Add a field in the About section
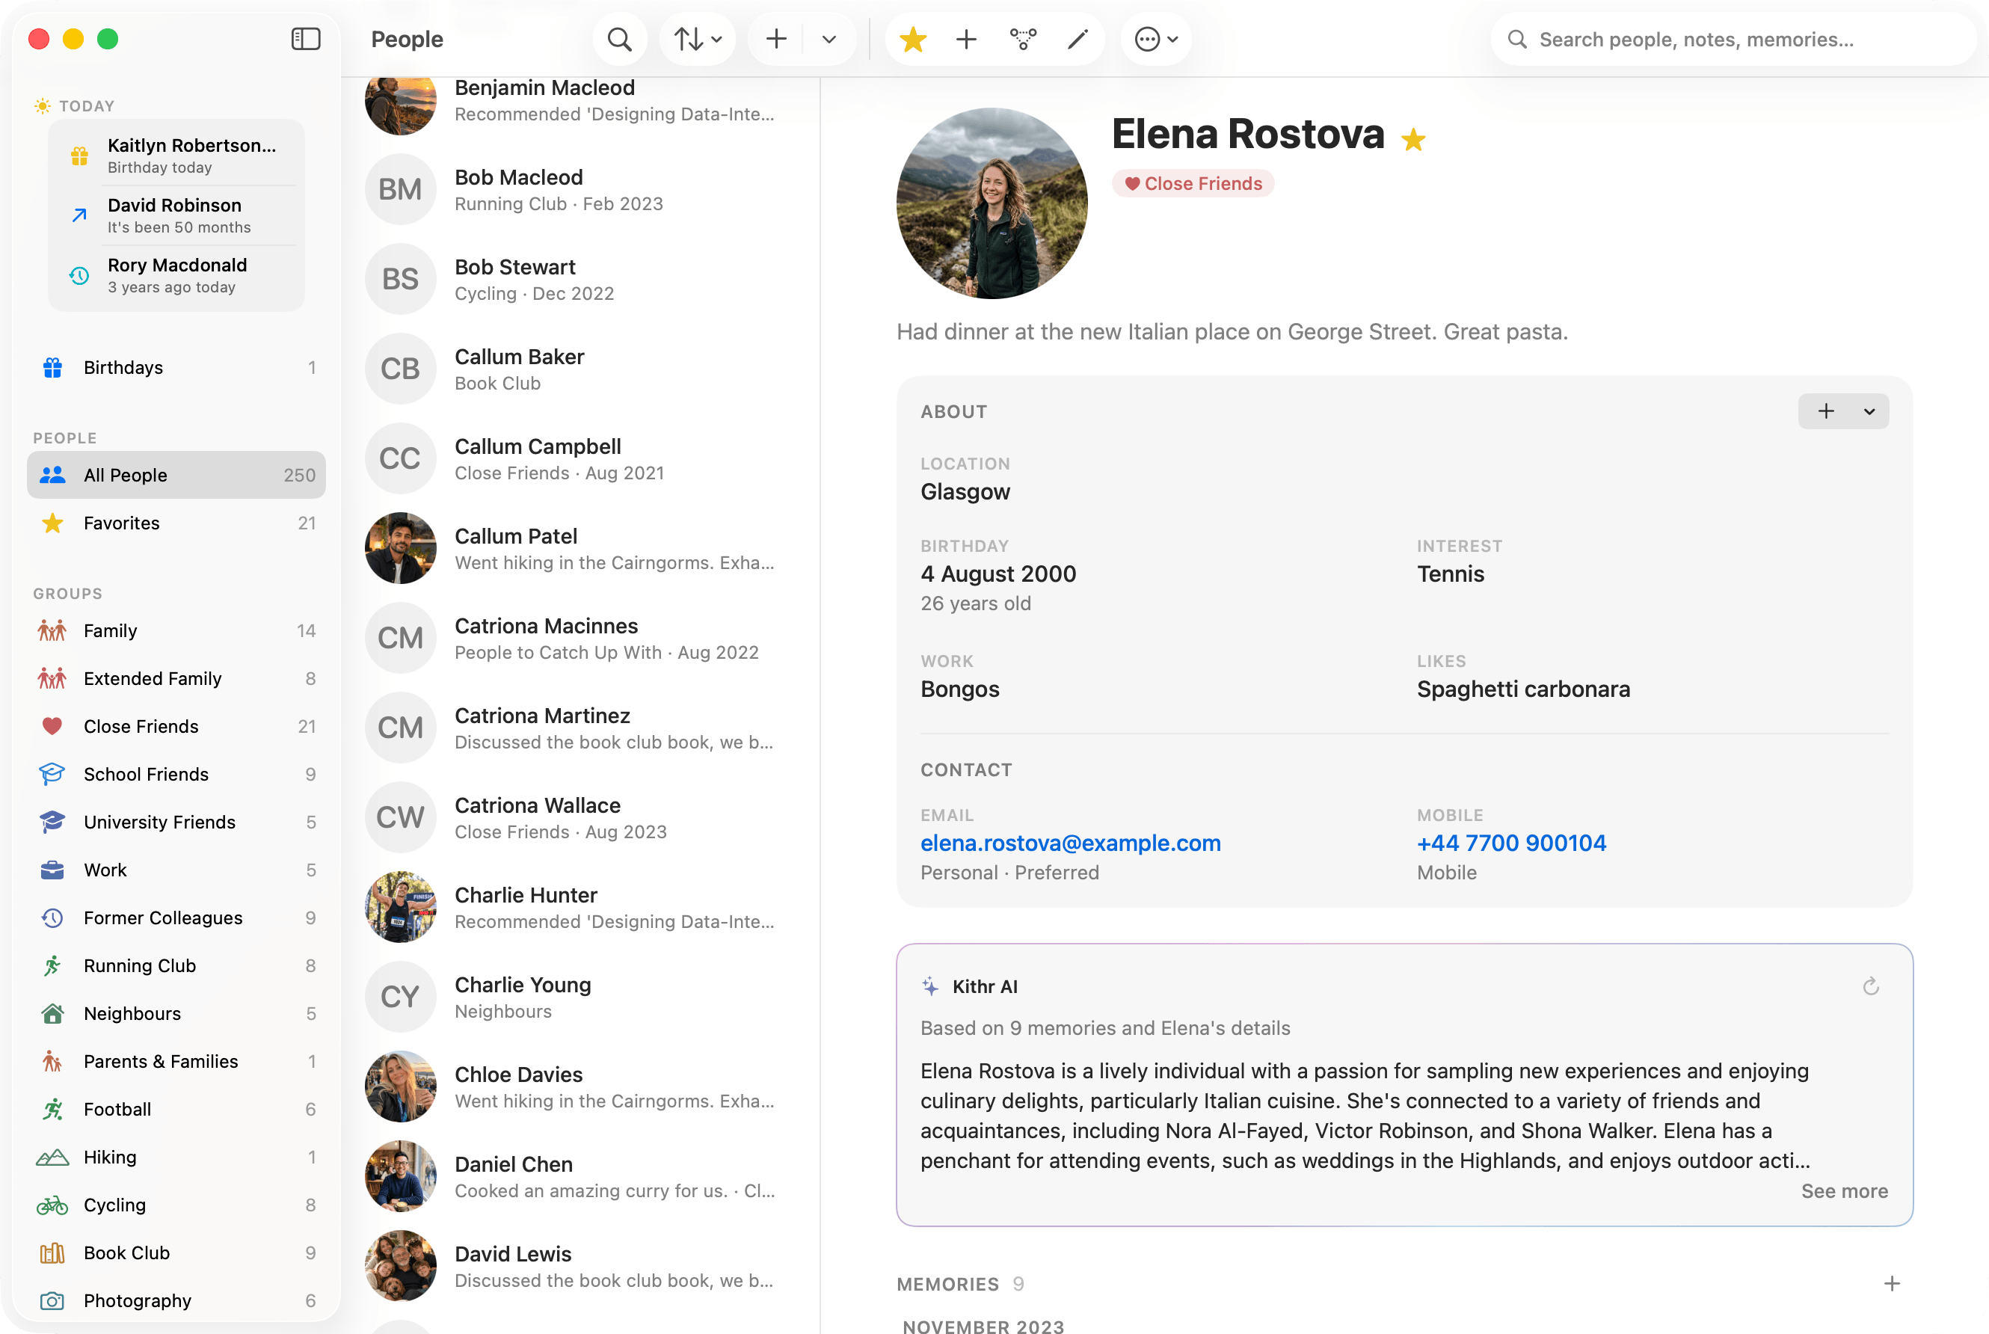This screenshot has height=1334, width=1989. [1826, 411]
